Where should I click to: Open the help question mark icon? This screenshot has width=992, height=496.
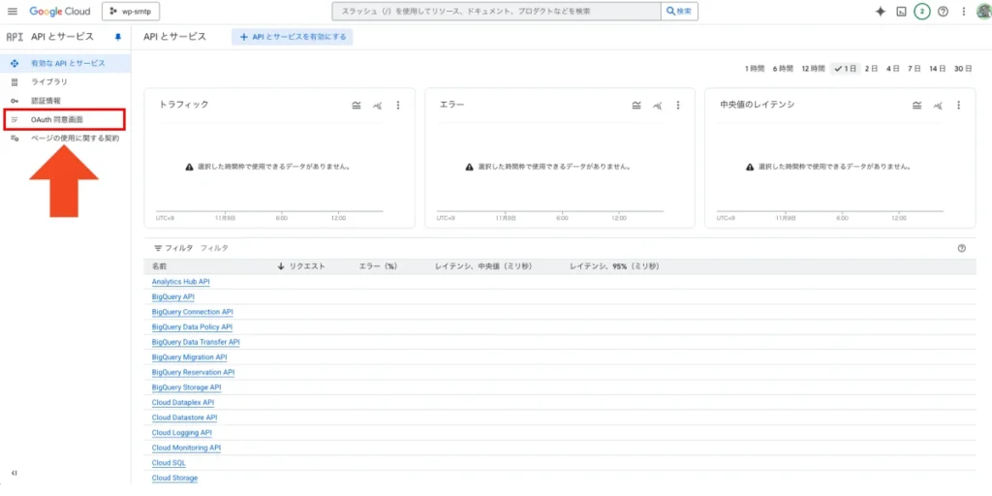pos(943,12)
